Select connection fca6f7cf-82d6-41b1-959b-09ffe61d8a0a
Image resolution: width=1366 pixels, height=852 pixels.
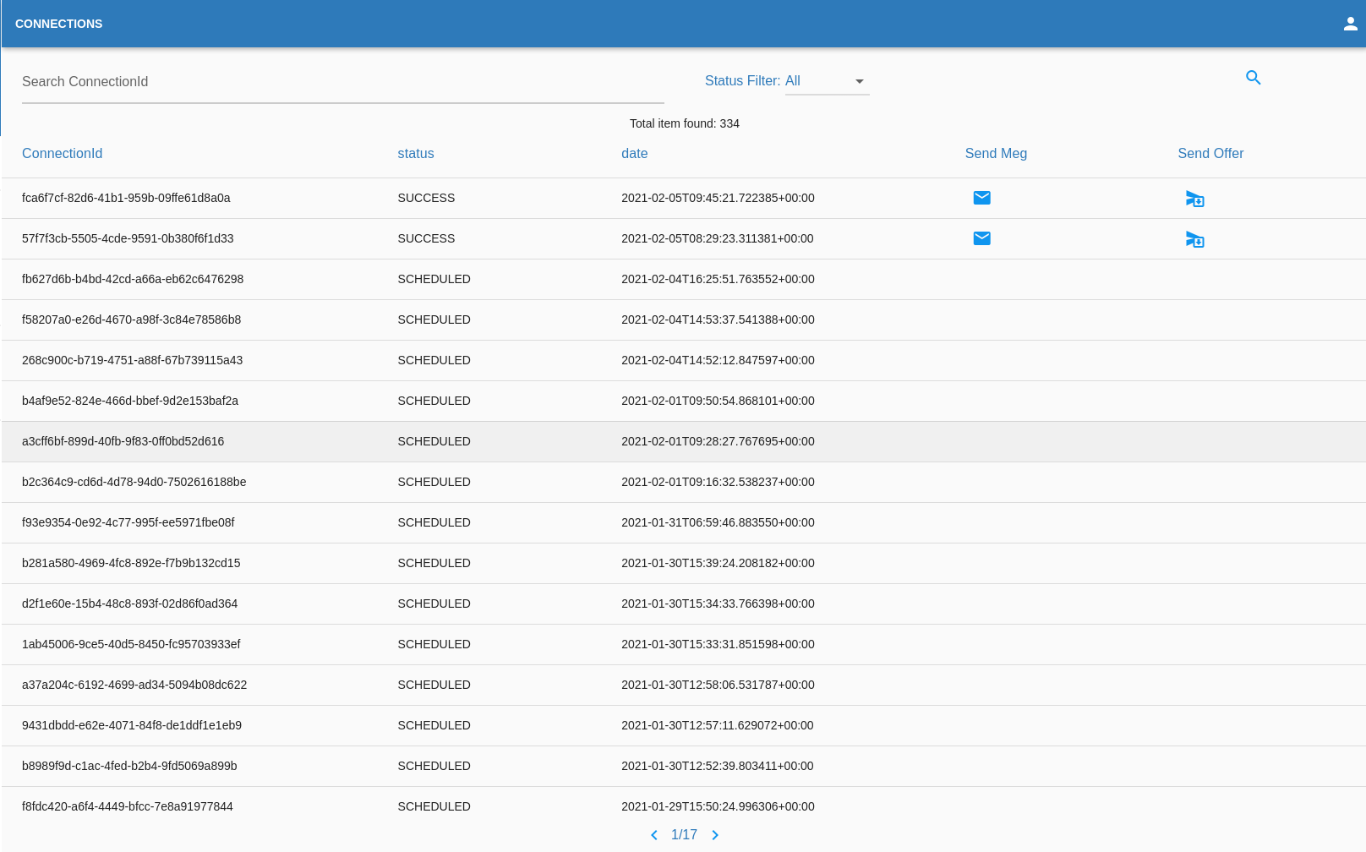(126, 198)
